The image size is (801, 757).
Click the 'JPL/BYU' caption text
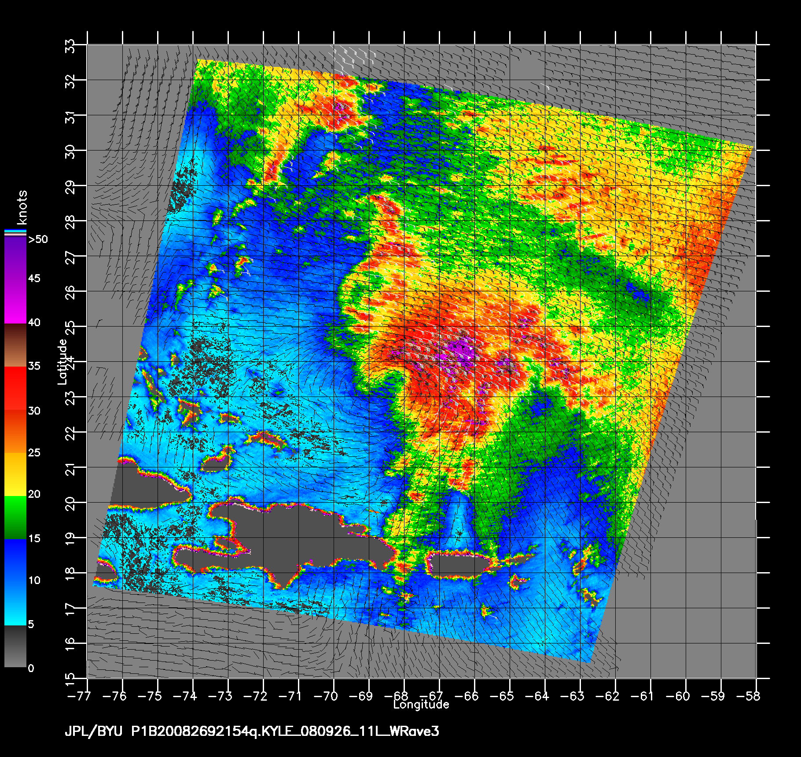click(93, 731)
